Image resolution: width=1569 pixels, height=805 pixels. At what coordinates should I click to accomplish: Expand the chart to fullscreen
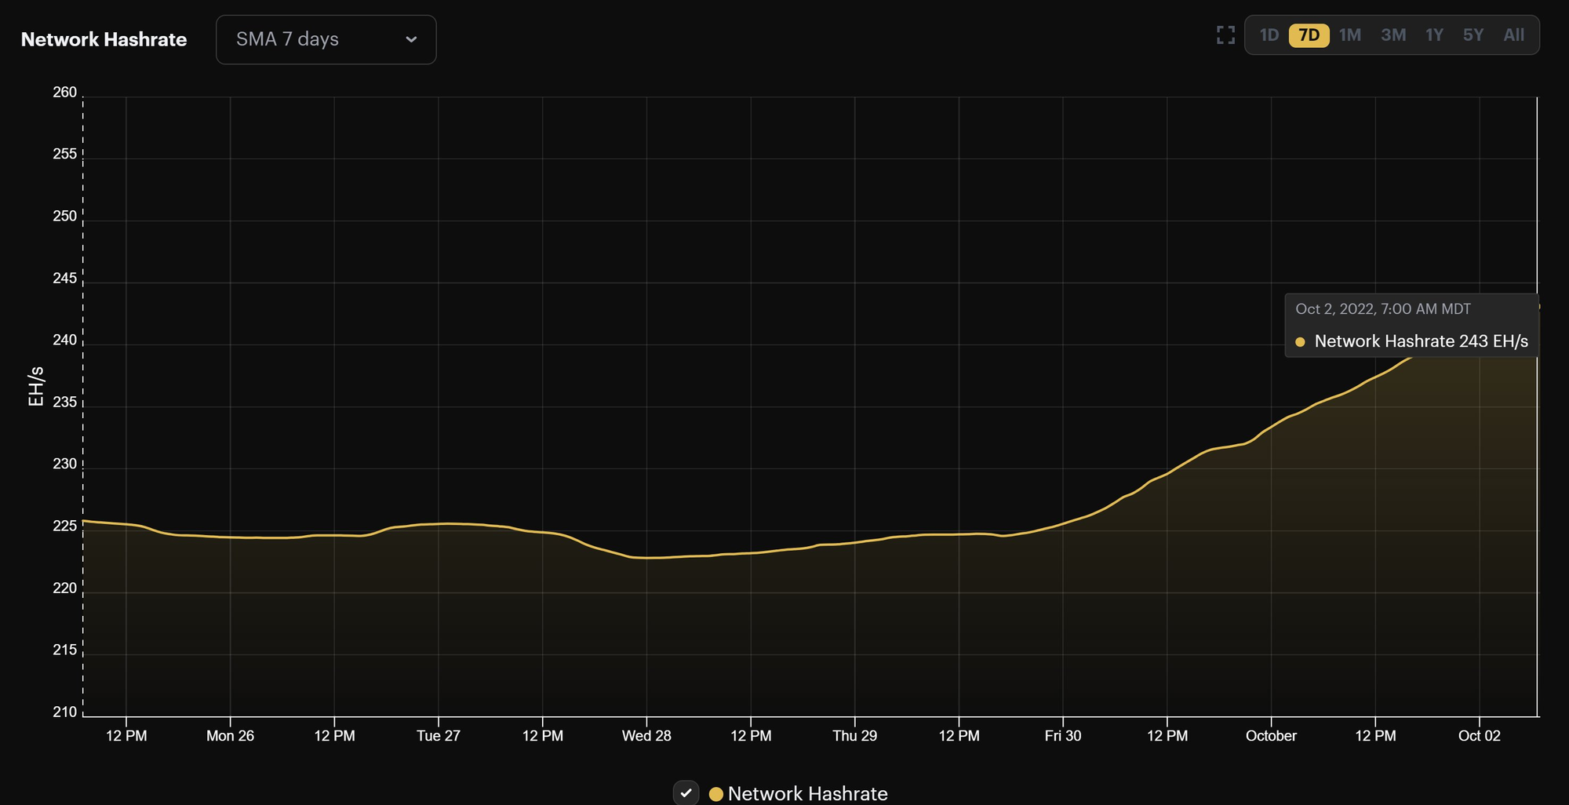point(1225,35)
